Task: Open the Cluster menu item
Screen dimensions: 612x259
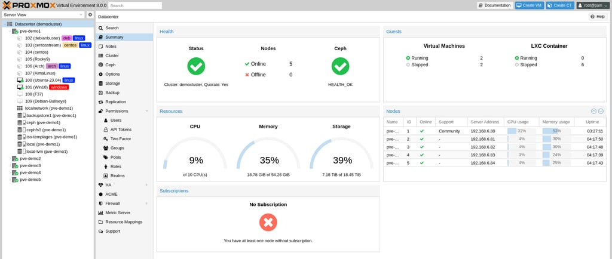Action: (x=124, y=55)
